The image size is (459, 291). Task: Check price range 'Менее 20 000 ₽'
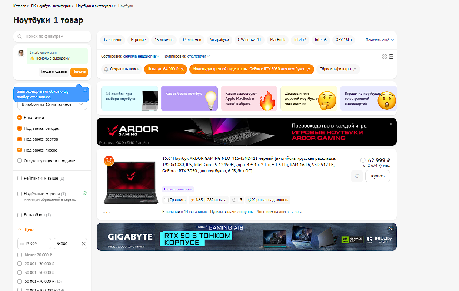[20, 255]
